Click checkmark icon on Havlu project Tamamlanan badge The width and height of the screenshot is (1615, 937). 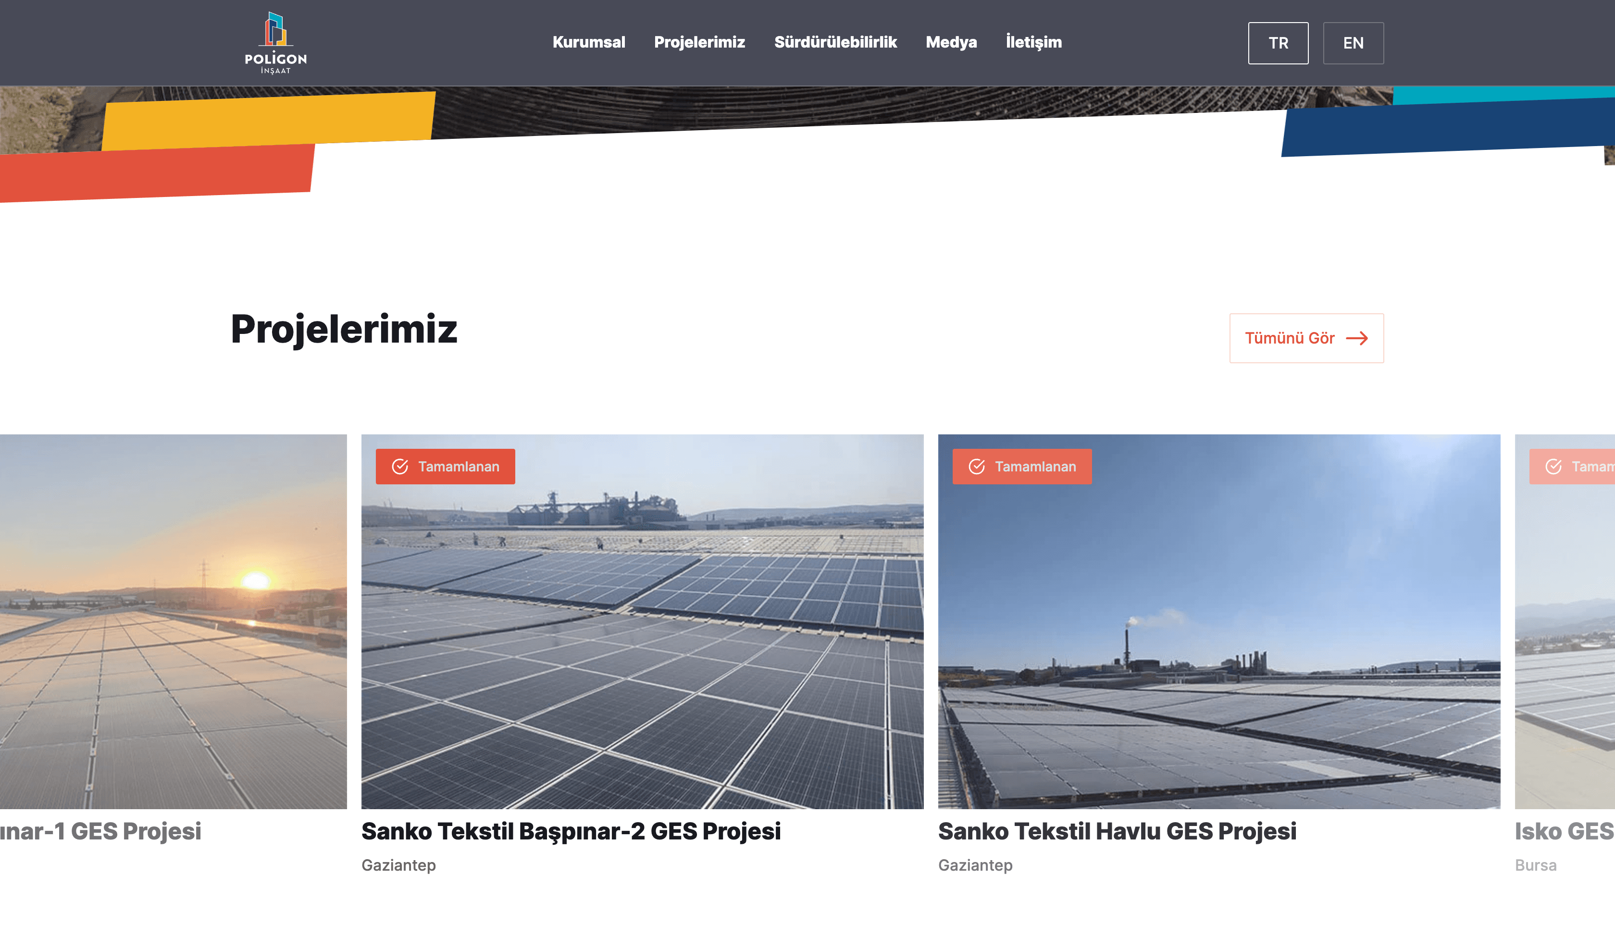977,467
